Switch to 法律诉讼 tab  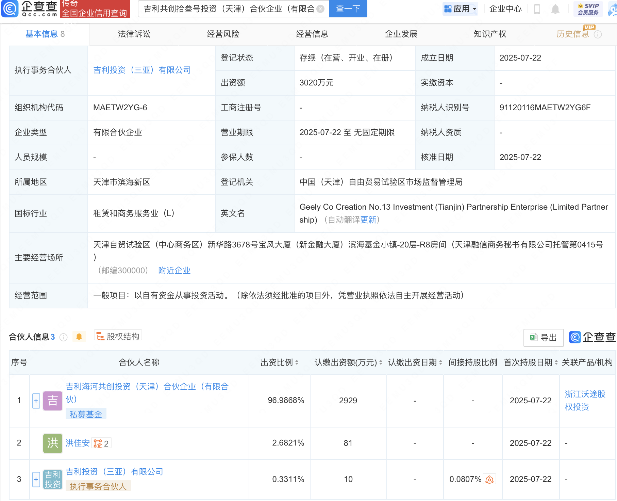(x=134, y=34)
